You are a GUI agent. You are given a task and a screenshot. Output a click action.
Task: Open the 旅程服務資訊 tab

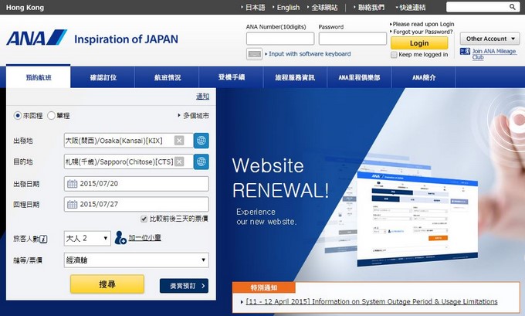tap(295, 77)
